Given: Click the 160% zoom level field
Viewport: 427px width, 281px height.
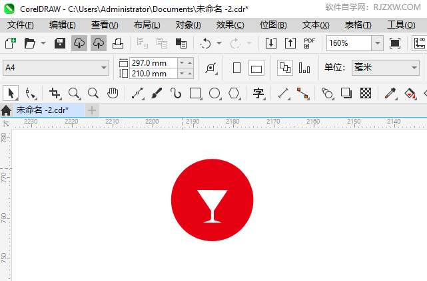Looking at the screenshot, I should (349, 43).
